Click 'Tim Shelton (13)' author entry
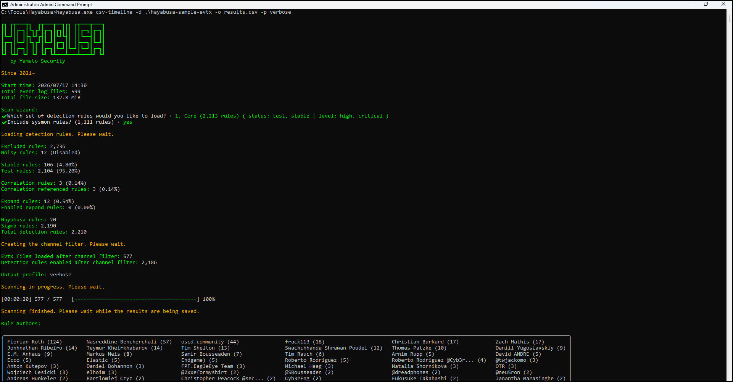 tap(206, 348)
